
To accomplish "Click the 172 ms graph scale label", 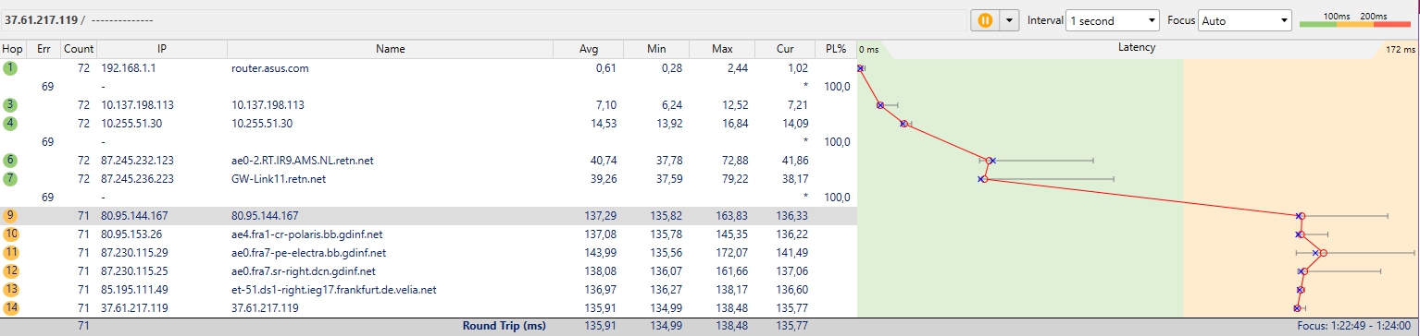I will 1401,49.
